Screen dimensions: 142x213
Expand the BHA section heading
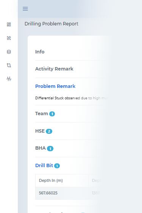(41, 148)
